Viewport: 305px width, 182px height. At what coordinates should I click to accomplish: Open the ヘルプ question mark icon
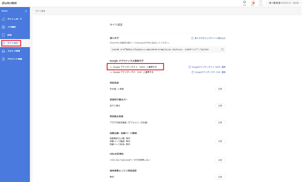260,2
